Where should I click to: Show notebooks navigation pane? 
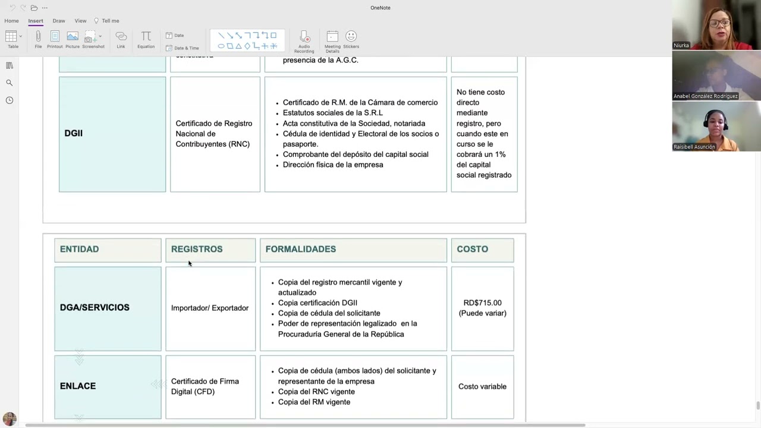point(10,65)
